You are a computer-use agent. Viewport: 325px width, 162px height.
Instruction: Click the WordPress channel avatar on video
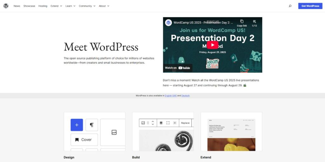click(169, 23)
